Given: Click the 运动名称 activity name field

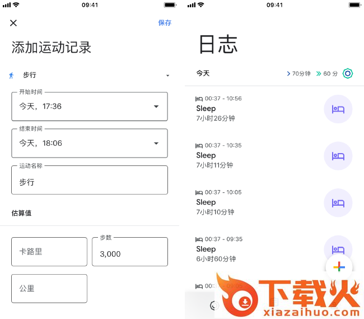Looking at the screenshot, I should pyautogui.click(x=90, y=181).
